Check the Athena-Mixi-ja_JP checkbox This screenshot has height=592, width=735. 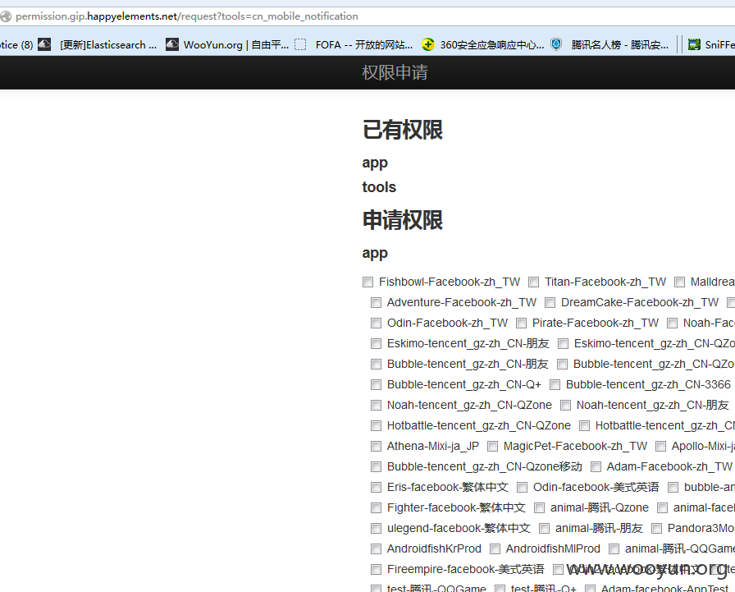[376, 446]
